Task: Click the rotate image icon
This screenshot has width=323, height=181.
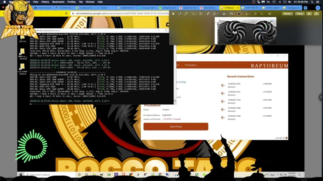Action: (x=255, y=14)
